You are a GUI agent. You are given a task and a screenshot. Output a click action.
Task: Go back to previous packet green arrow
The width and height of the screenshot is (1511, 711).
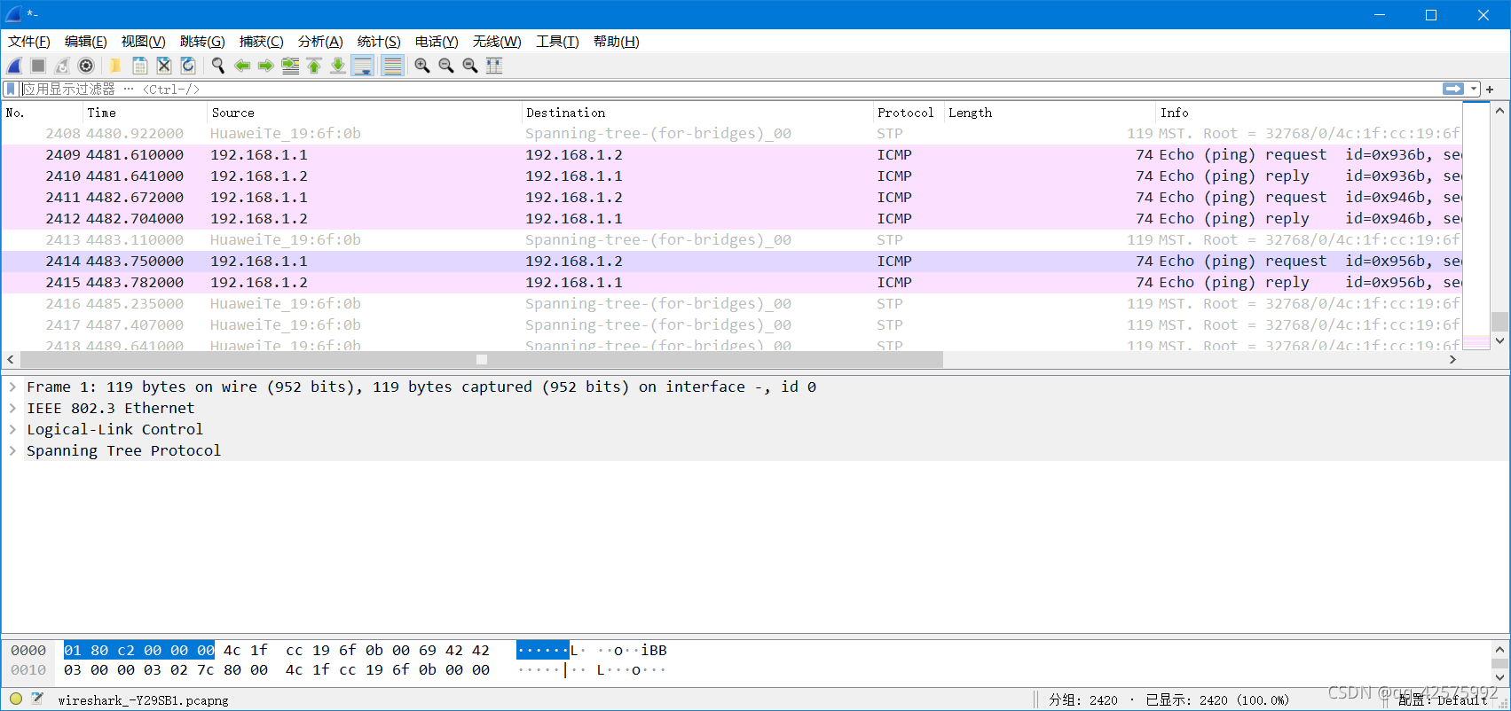pos(242,66)
